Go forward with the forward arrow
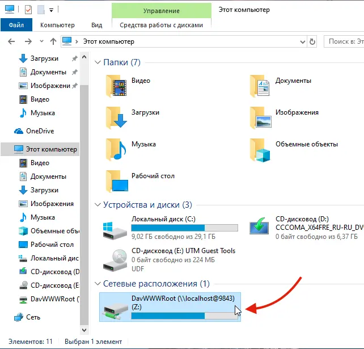The width and height of the screenshot is (364, 349). click(x=28, y=41)
